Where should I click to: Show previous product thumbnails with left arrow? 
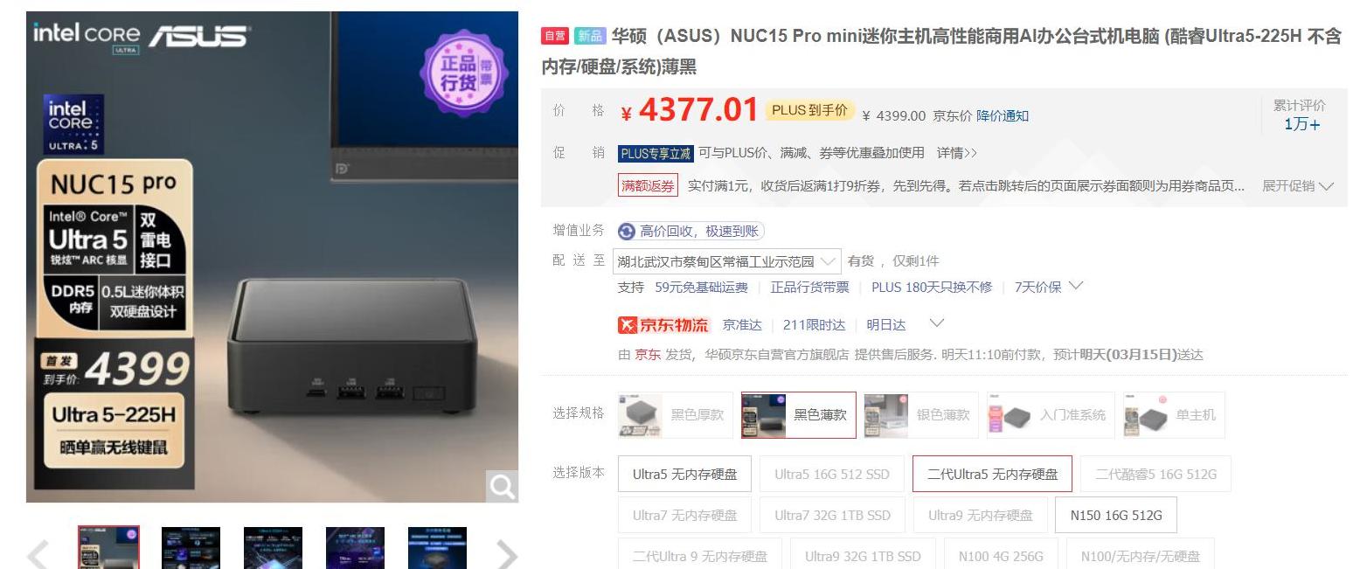coord(37,554)
